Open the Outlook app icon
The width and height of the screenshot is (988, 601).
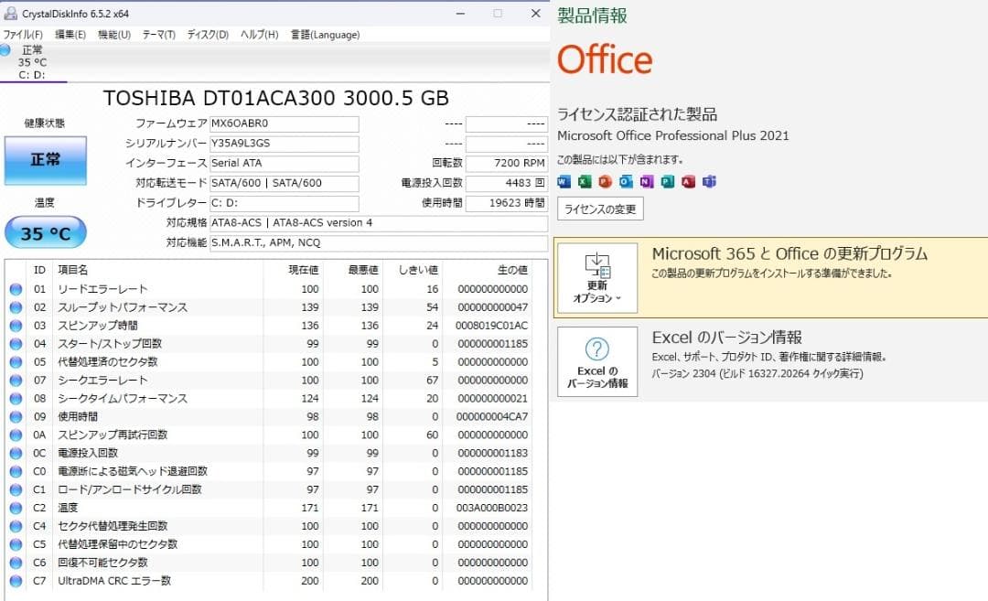(624, 181)
